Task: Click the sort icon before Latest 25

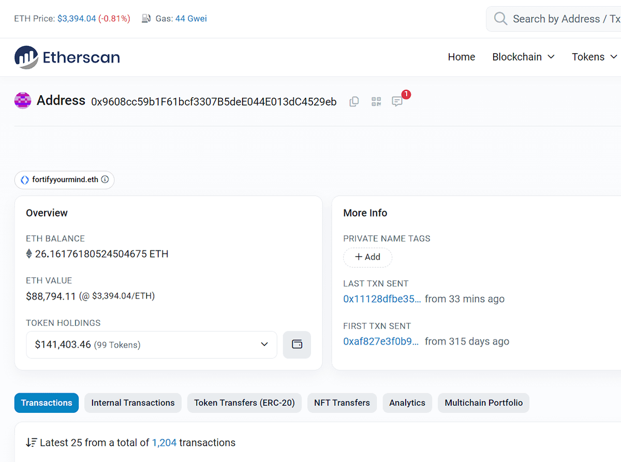Action: (32, 443)
